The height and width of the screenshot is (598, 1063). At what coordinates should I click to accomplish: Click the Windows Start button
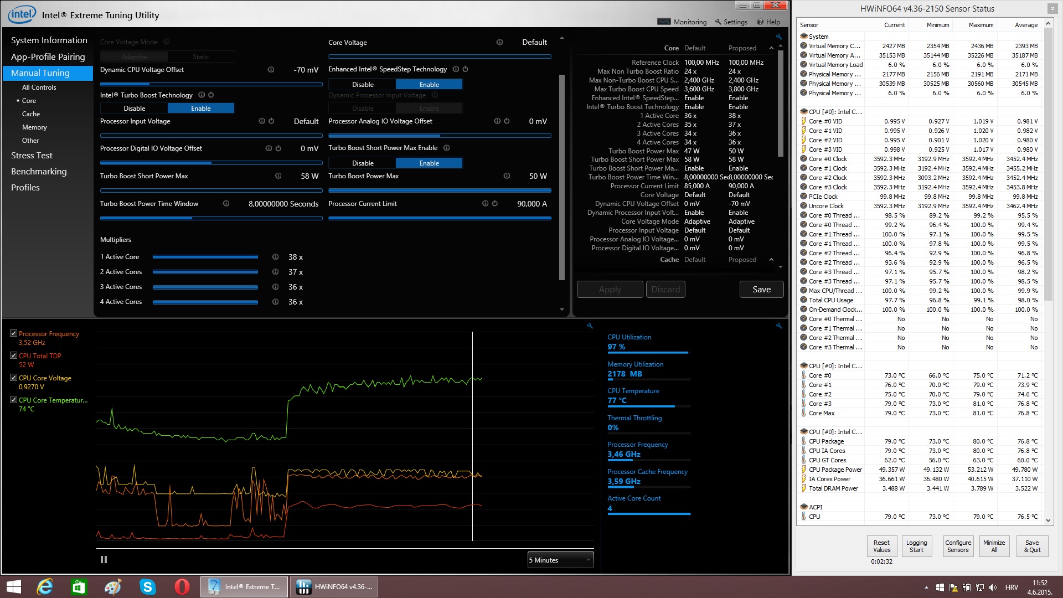(x=13, y=587)
